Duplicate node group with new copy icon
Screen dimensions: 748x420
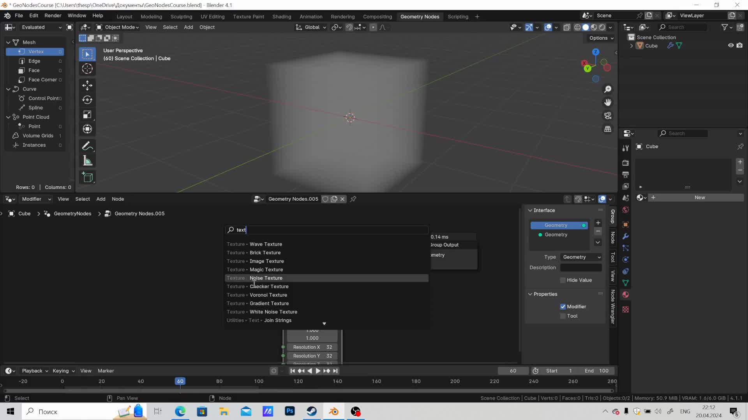pyautogui.click(x=334, y=199)
